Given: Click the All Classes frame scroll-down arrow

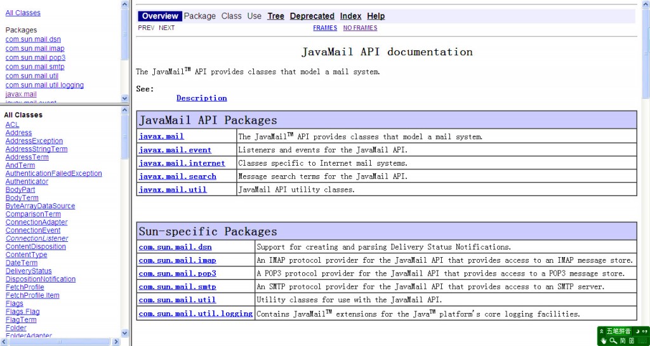Looking at the screenshot, I should (x=125, y=333).
